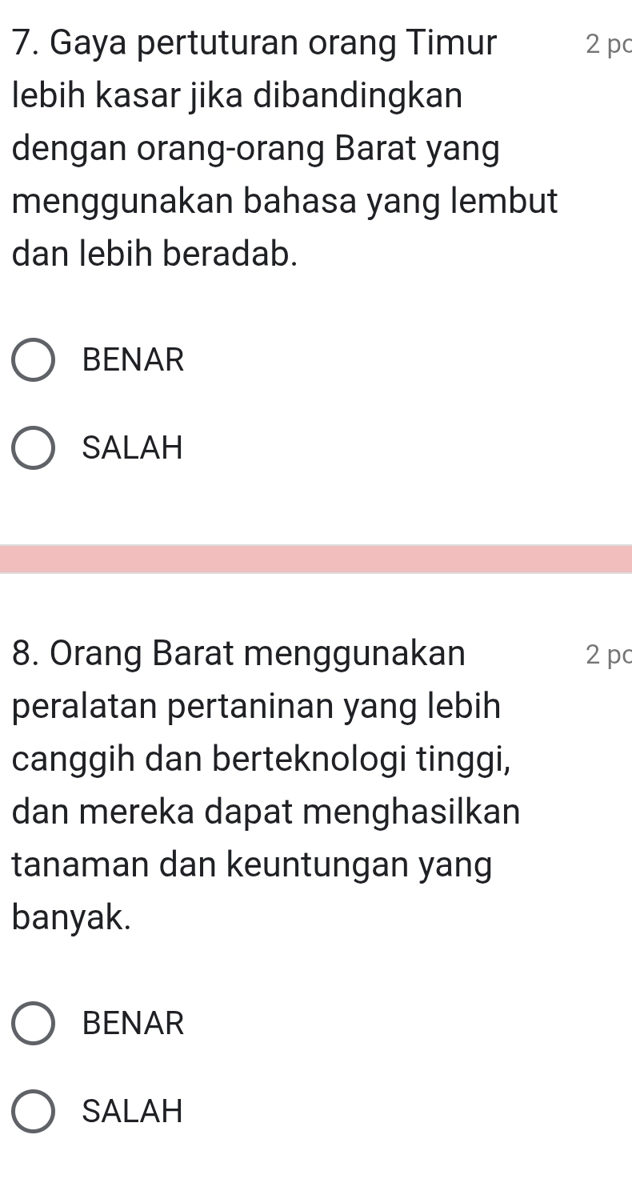The image size is (632, 1183).
Task: Click the line 'dengan orang-orang Barat yang'
Action: click(x=256, y=149)
